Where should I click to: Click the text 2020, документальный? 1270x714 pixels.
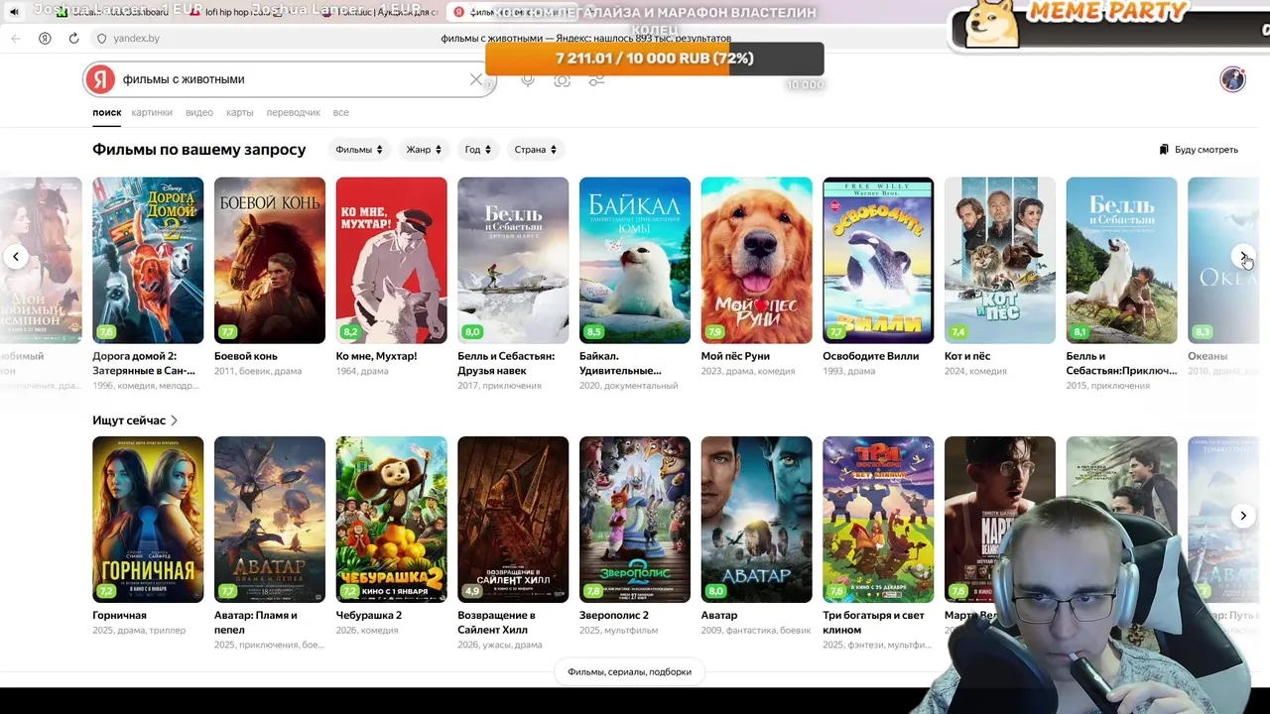tap(628, 386)
